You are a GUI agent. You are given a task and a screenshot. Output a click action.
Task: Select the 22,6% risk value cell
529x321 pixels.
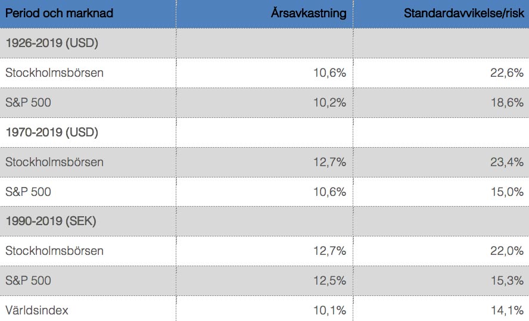pyautogui.click(x=441, y=73)
